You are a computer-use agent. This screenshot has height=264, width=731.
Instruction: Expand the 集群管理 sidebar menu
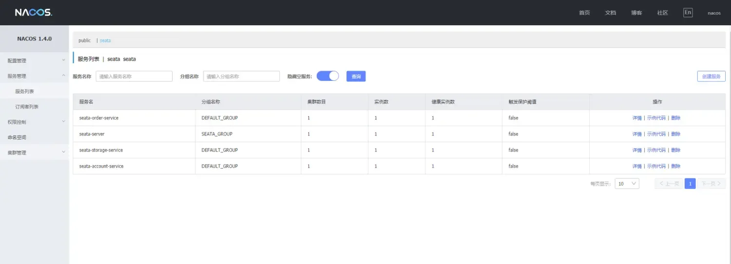pos(35,152)
